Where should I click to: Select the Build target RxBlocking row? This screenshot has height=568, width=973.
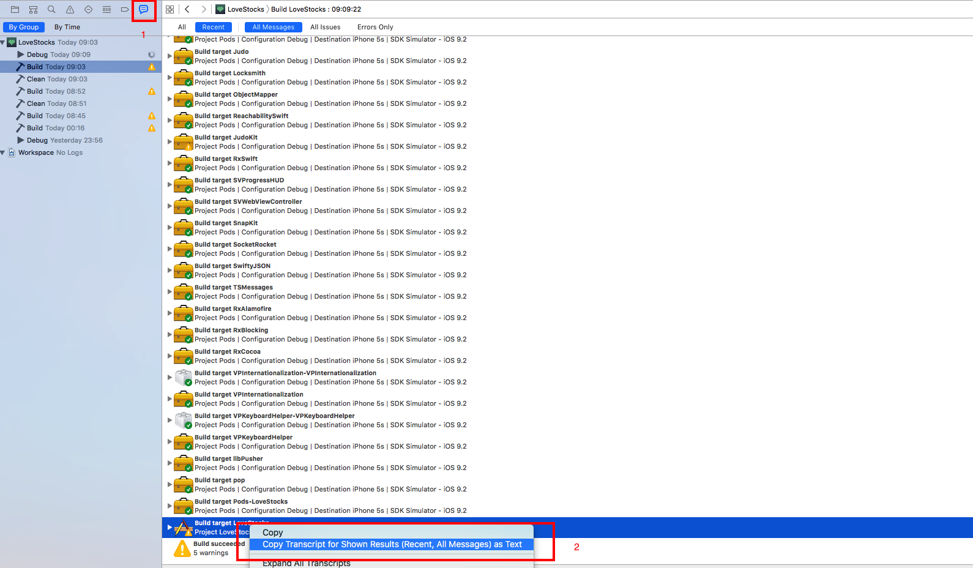567,335
